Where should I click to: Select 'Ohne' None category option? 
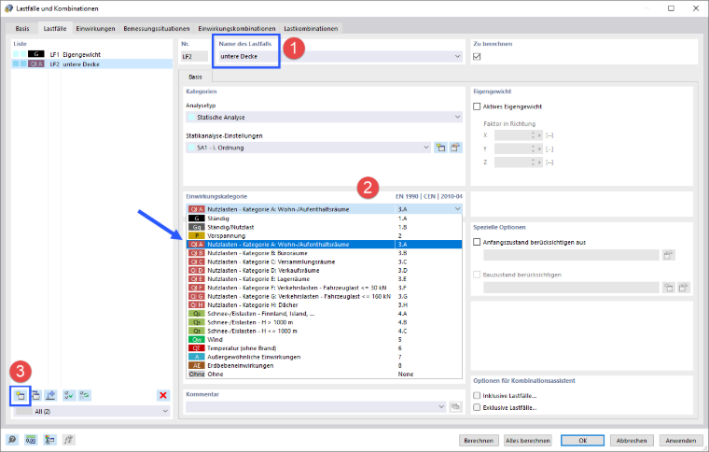click(x=325, y=374)
